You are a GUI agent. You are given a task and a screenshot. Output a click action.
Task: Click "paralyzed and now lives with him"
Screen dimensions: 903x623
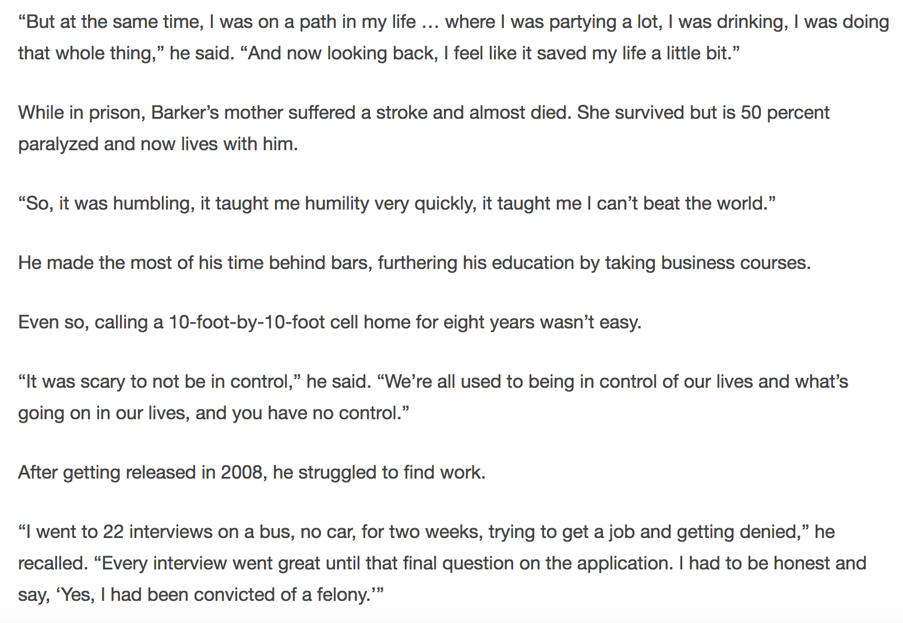[158, 144]
